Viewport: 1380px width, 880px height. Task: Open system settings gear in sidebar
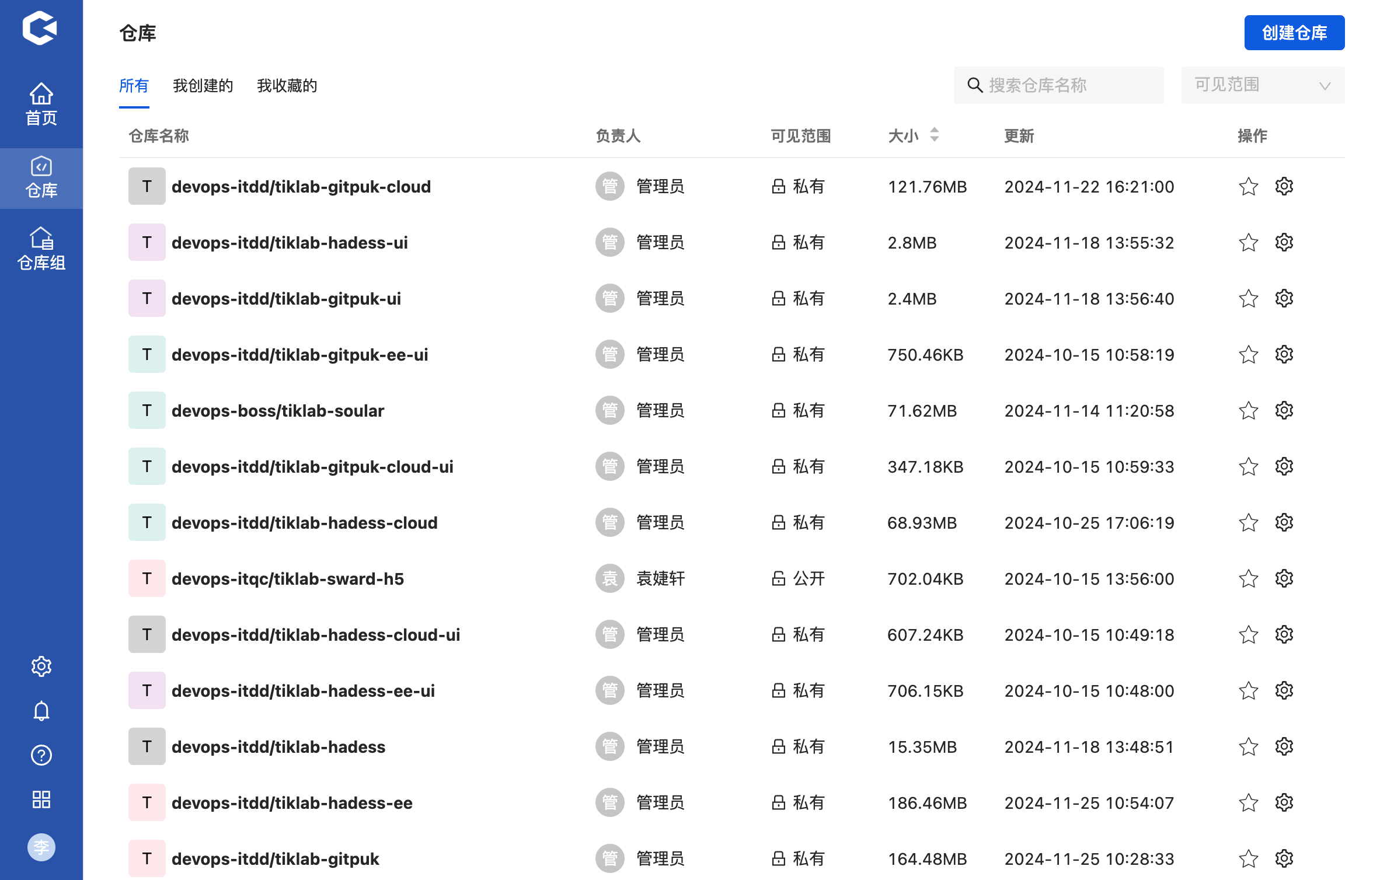(41, 666)
